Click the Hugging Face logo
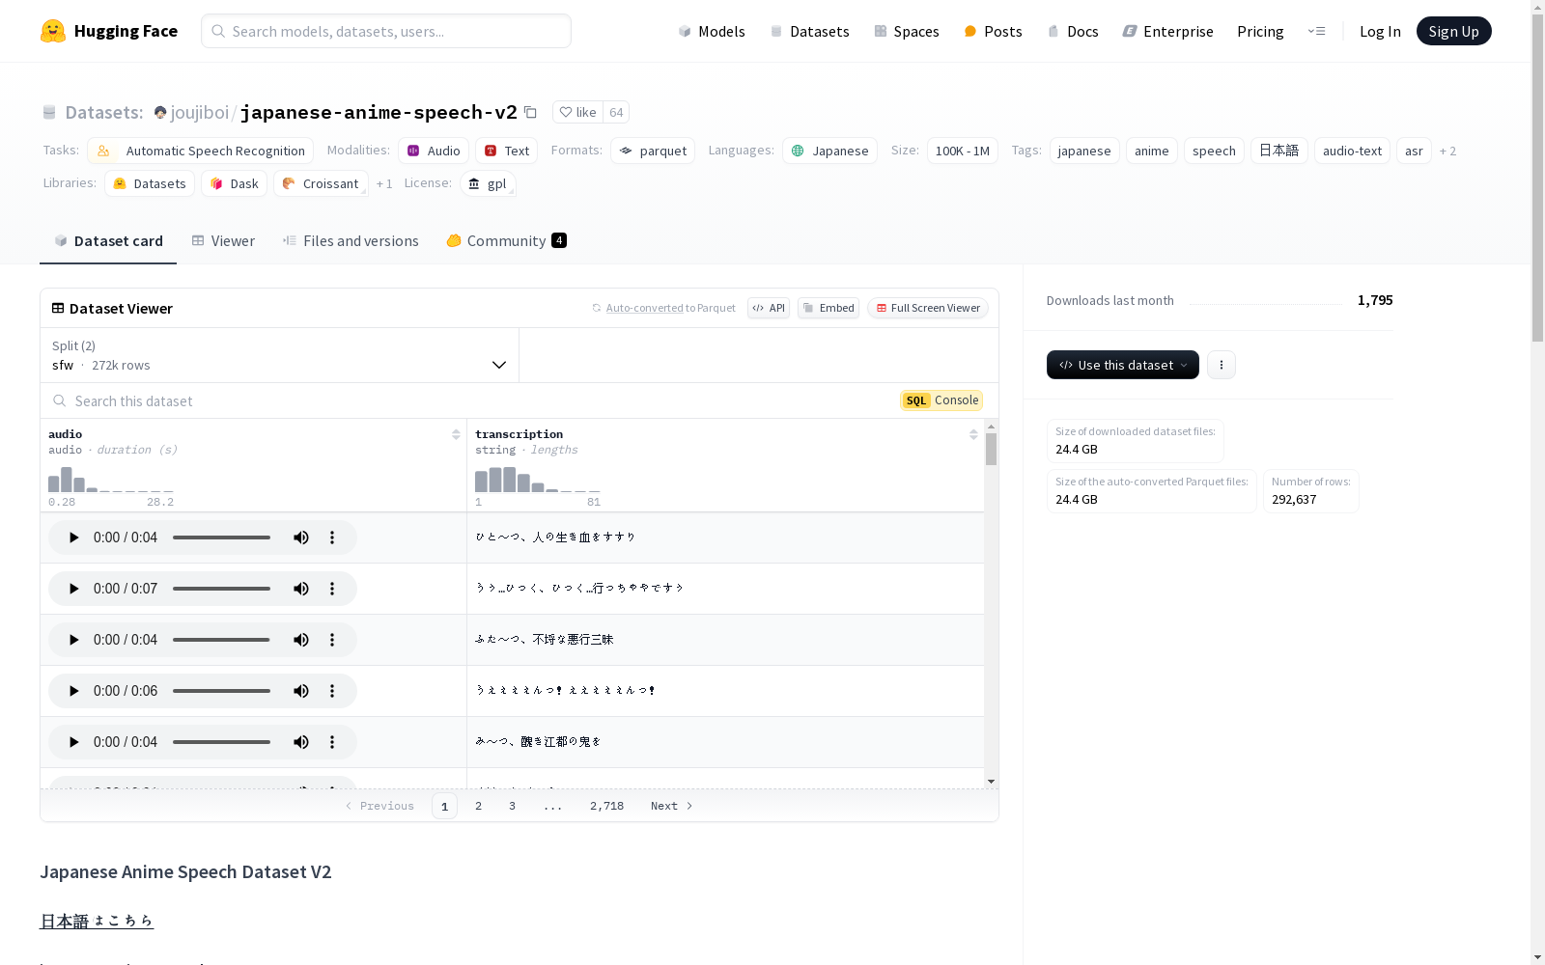This screenshot has width=1545, height=965. point(108,31)
